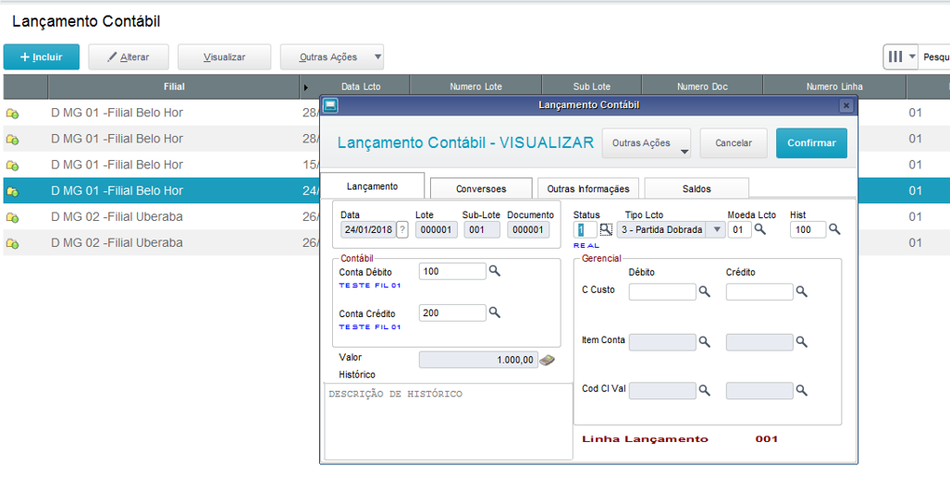Click magnifier for Cod Cl Val Crédito
The width and height of the screenshot is (950, 478).
pos(802,390)
